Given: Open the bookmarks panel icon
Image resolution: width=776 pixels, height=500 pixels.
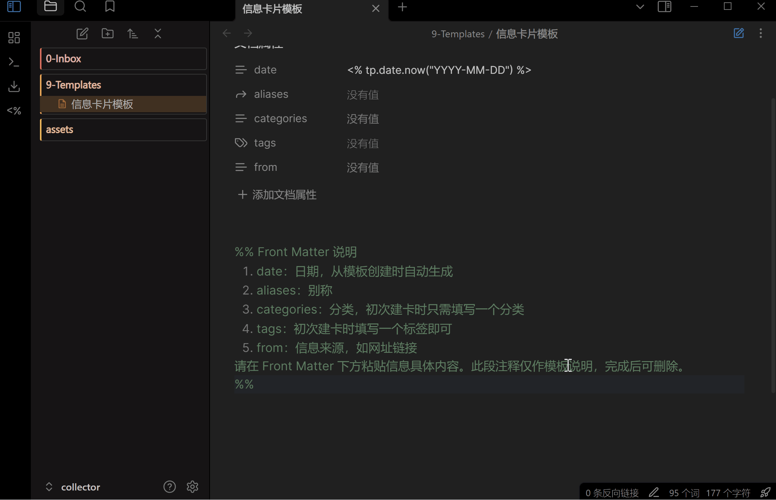Looking at the screenshot, I should [110, 6].
